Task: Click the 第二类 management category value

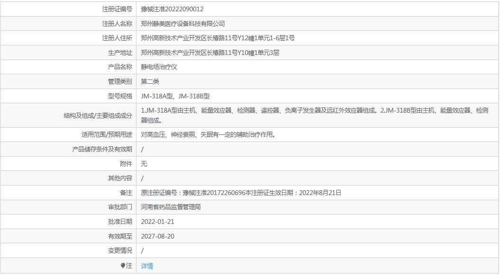Action: [x=150, y=82]
